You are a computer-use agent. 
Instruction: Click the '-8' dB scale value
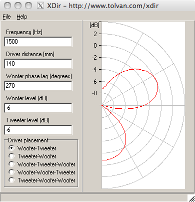pyautogui.click(x=94, y=93)
